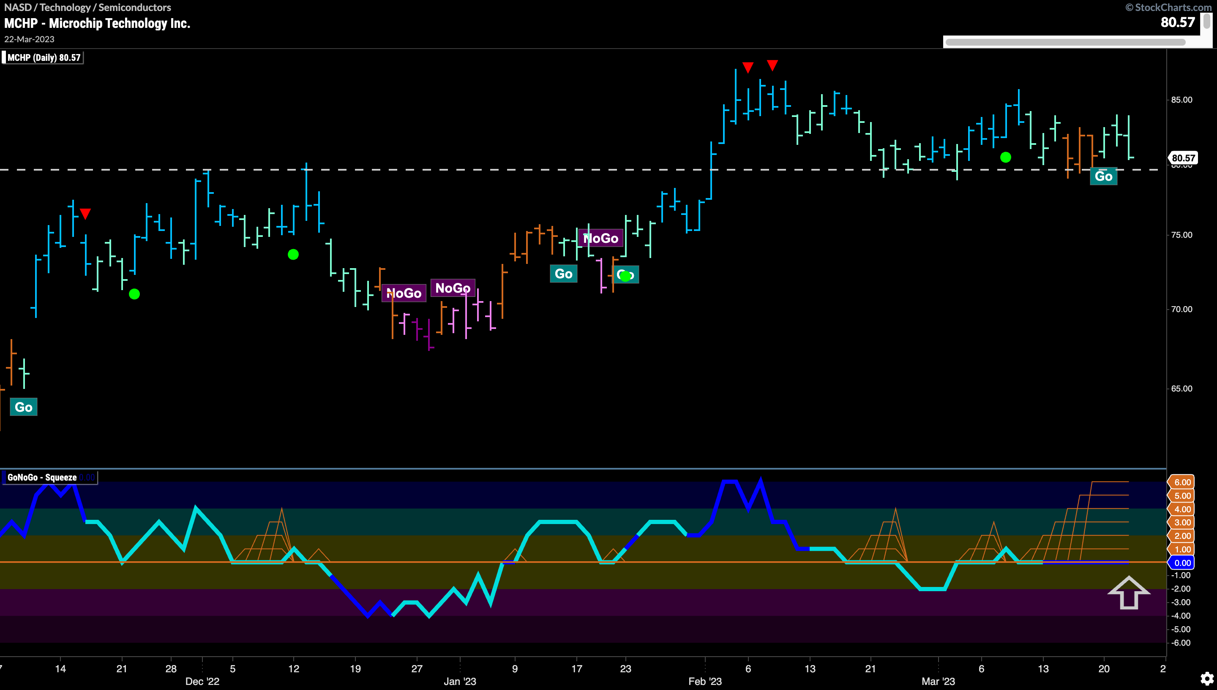The width and height of the screenshot is (1217, 690).
Task: Click the green dot marker near 12 December
Action: [x=293, y=255]
